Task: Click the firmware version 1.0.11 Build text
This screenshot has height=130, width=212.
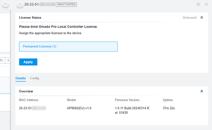Action: [x=132, y=110]
